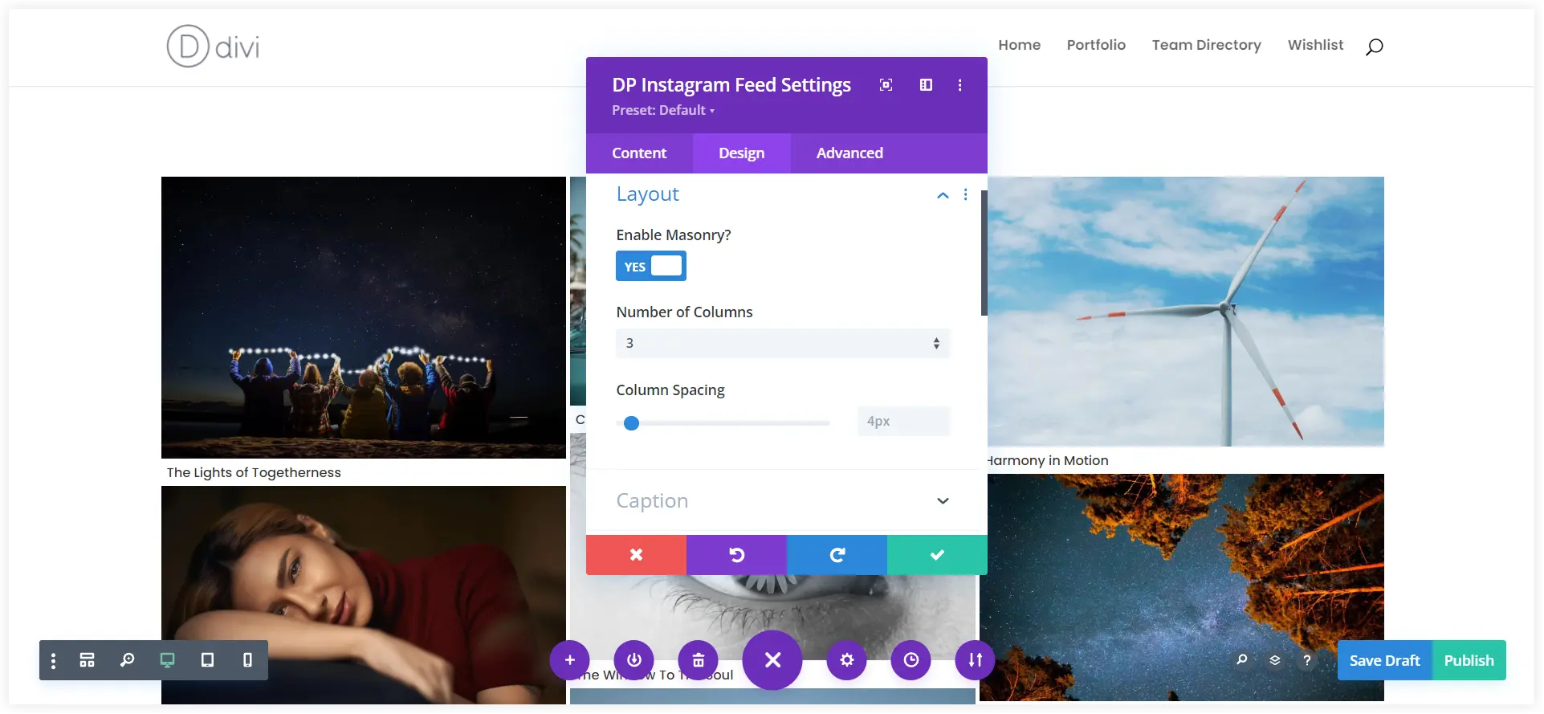Screen dimensions: 1544x714
Task: Select the woman portrait photo
Action: coord(364,594)
